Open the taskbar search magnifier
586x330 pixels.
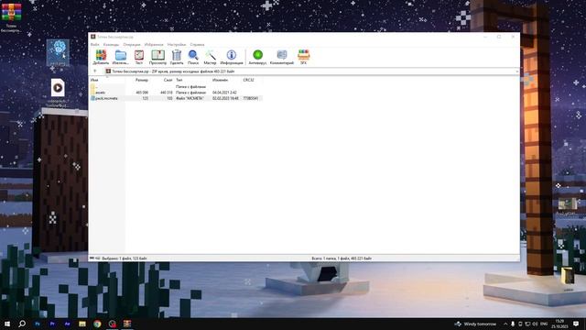coord(22,324)
